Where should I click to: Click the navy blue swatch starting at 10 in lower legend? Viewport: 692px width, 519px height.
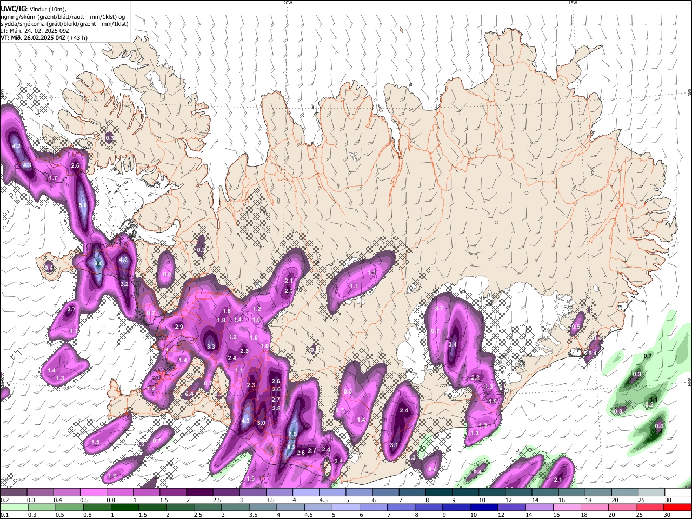pyautogui.click(x=484, y=507)
